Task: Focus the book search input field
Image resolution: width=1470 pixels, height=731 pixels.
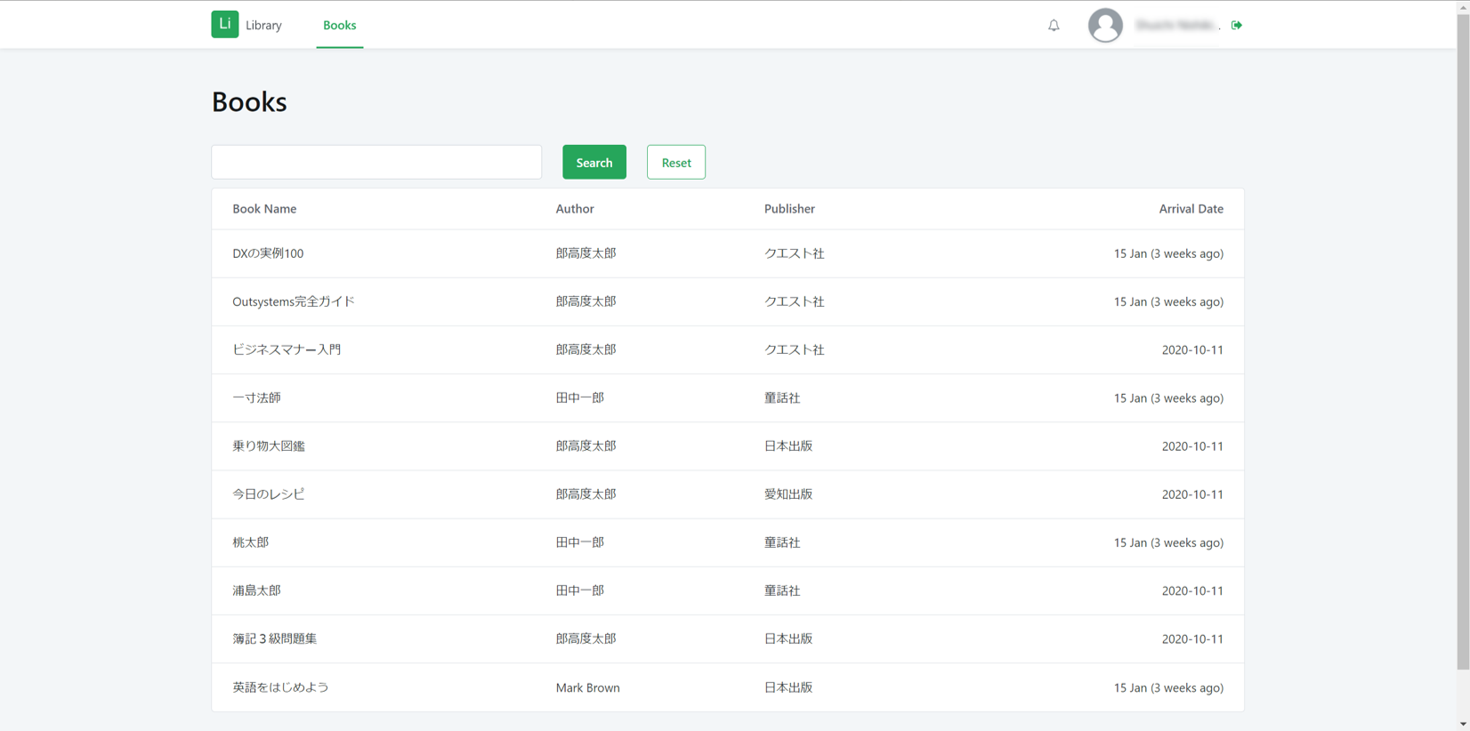Action: coord(376,162)
